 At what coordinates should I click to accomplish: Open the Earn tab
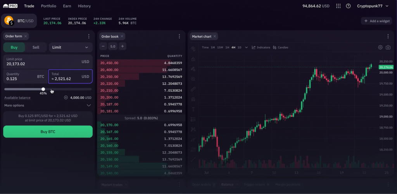coord(67,6)
